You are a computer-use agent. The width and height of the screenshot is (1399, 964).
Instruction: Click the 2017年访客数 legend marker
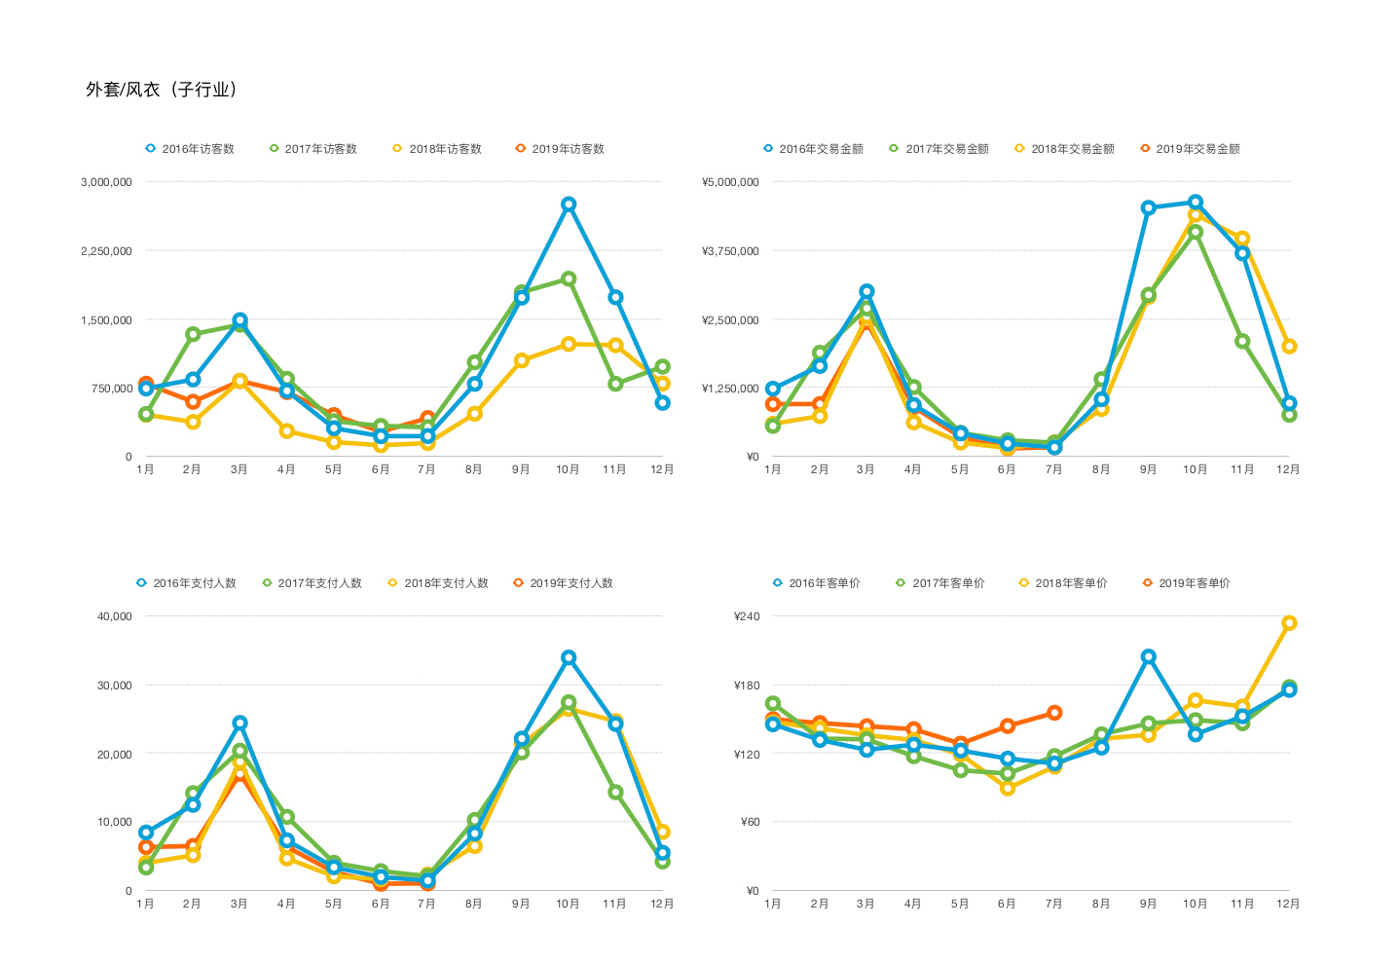tap(274, 149)
